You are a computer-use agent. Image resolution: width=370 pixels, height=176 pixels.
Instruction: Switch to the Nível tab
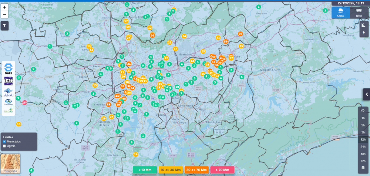pos(359,13)
